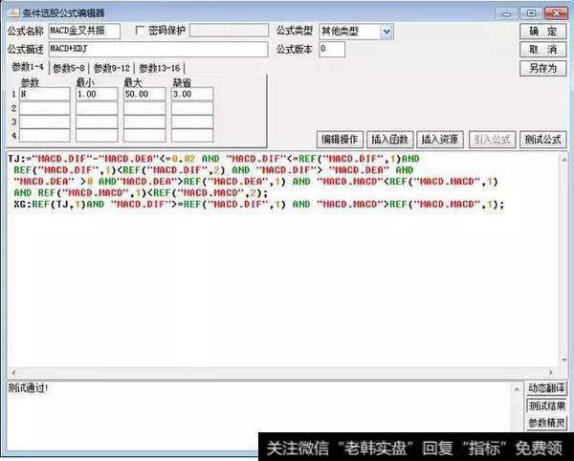Open the 参数精灵 button
Viewport: 574px width, 461px height.
(546, 423)
